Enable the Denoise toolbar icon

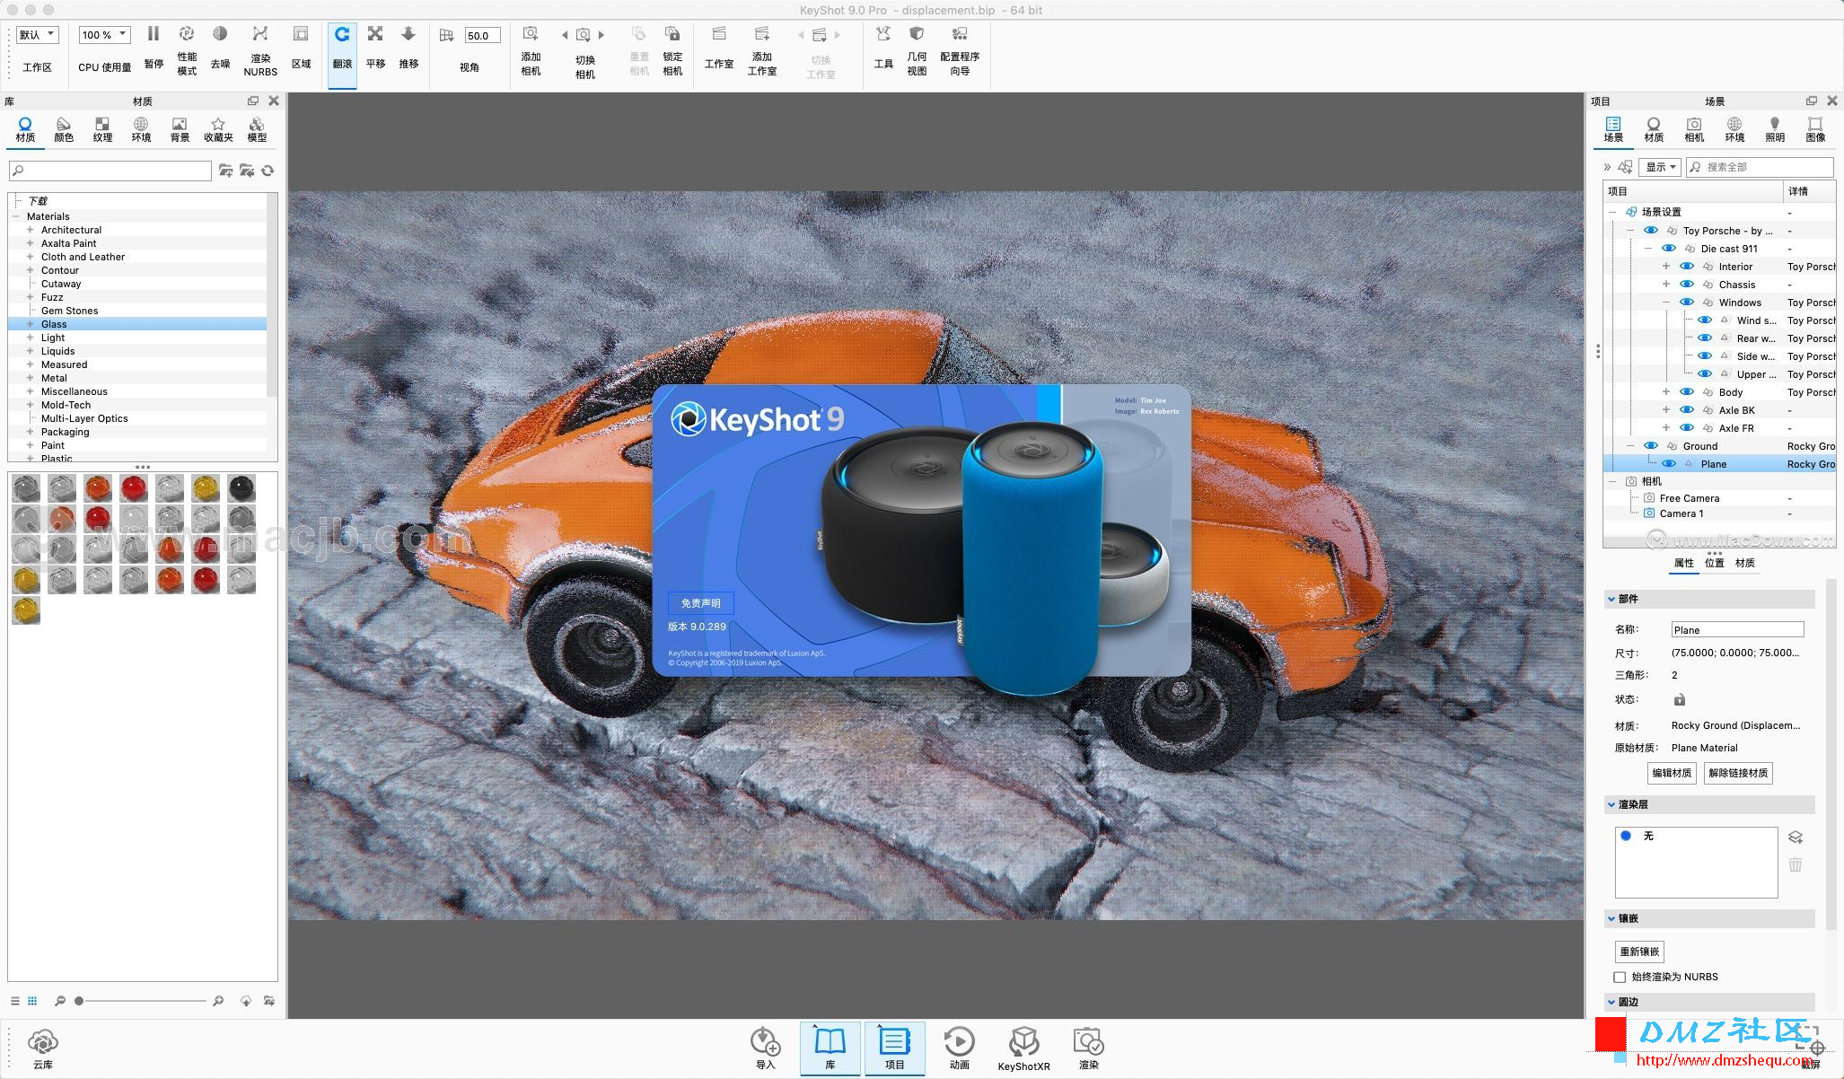tap(220, 34)
